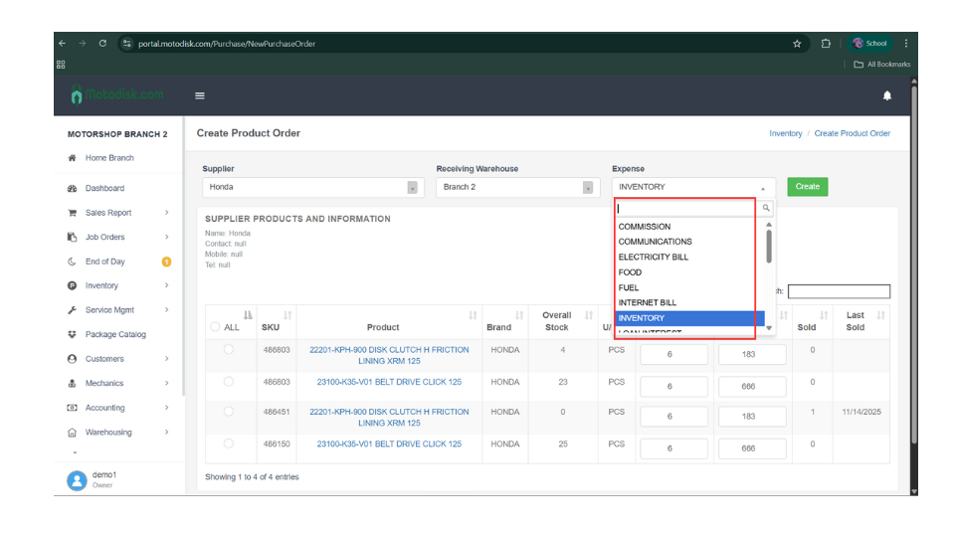This screenshot has width=955, height=537.
Task: Toggle the hamburger sidebar menu icon
Action: 200,95
